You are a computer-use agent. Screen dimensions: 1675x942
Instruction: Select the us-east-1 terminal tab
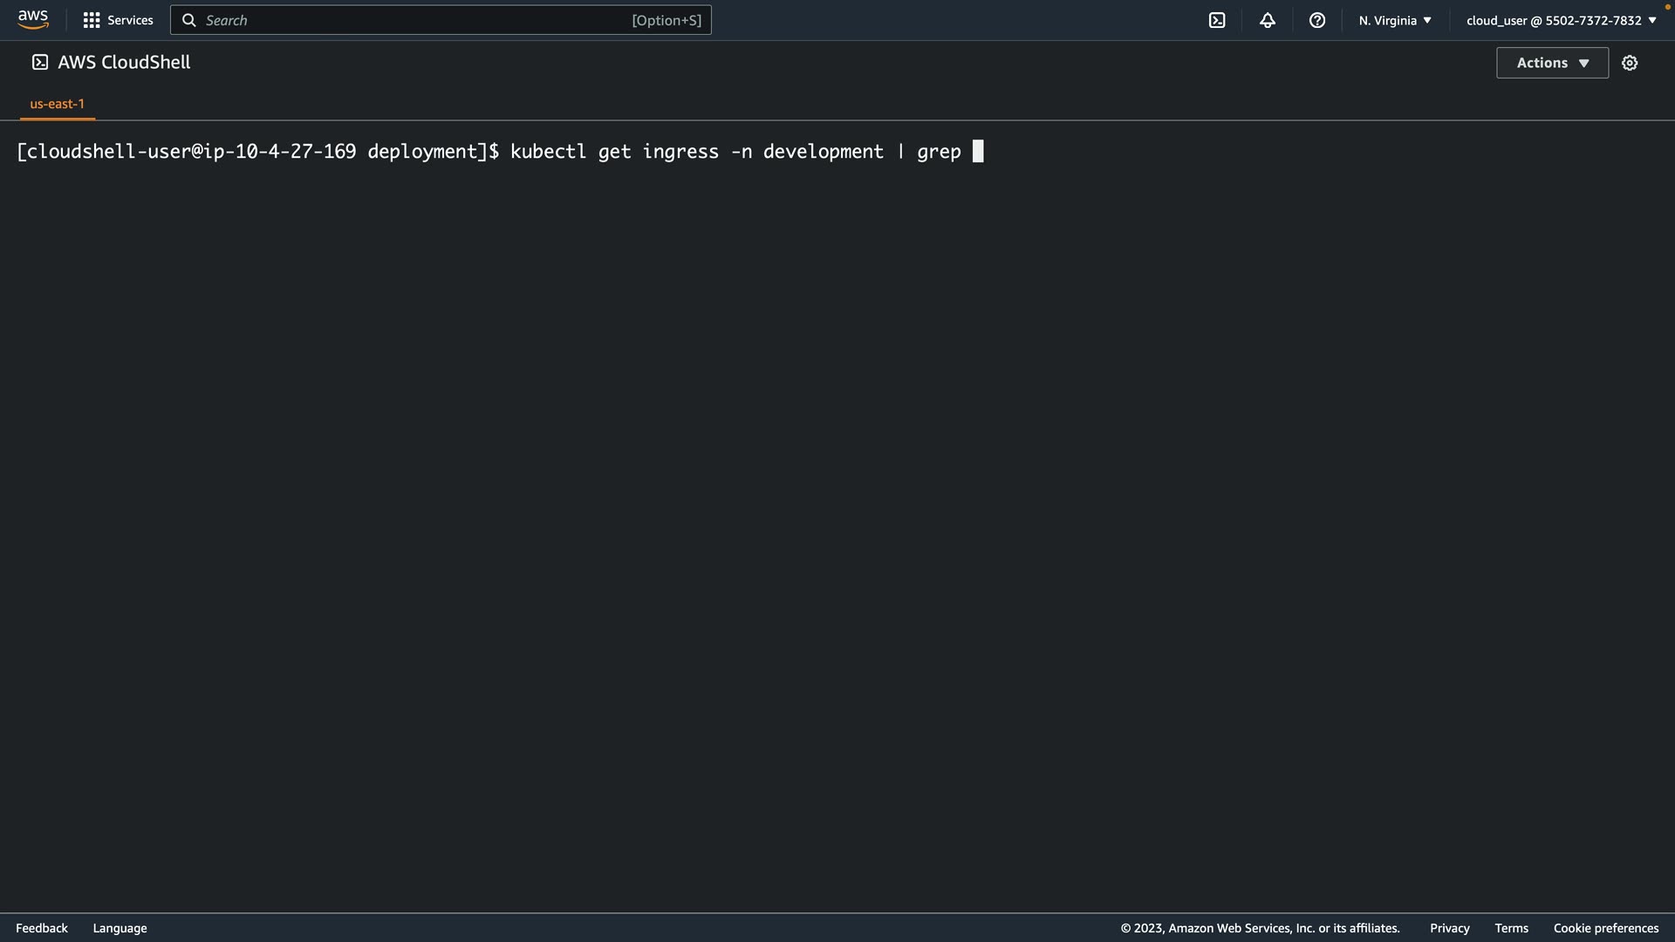click(x=58, y=104)
